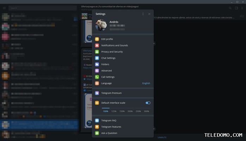Click the Ask a Question link

pos(109,133)
